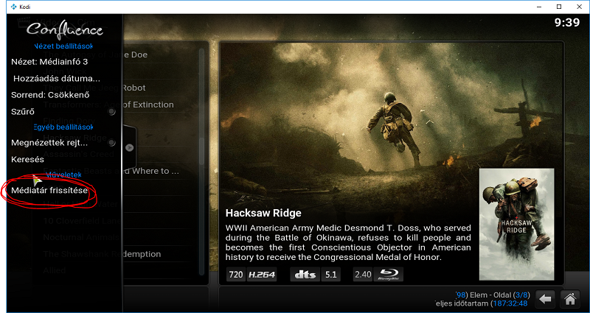
Task: Close the Kodi window
Action: 579,7
